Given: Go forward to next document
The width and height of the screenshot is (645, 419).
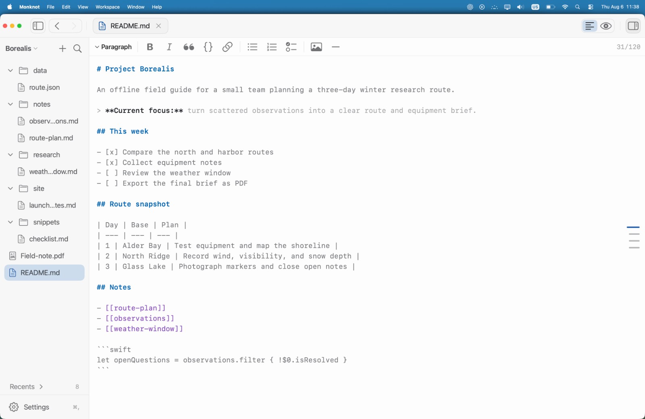Looking at the screenshot, I should point(74,26).
